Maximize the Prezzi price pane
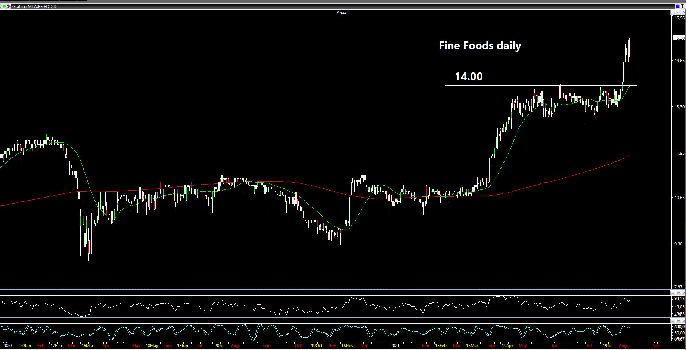The width and height of the screenshot is (686, 350). 679,12
